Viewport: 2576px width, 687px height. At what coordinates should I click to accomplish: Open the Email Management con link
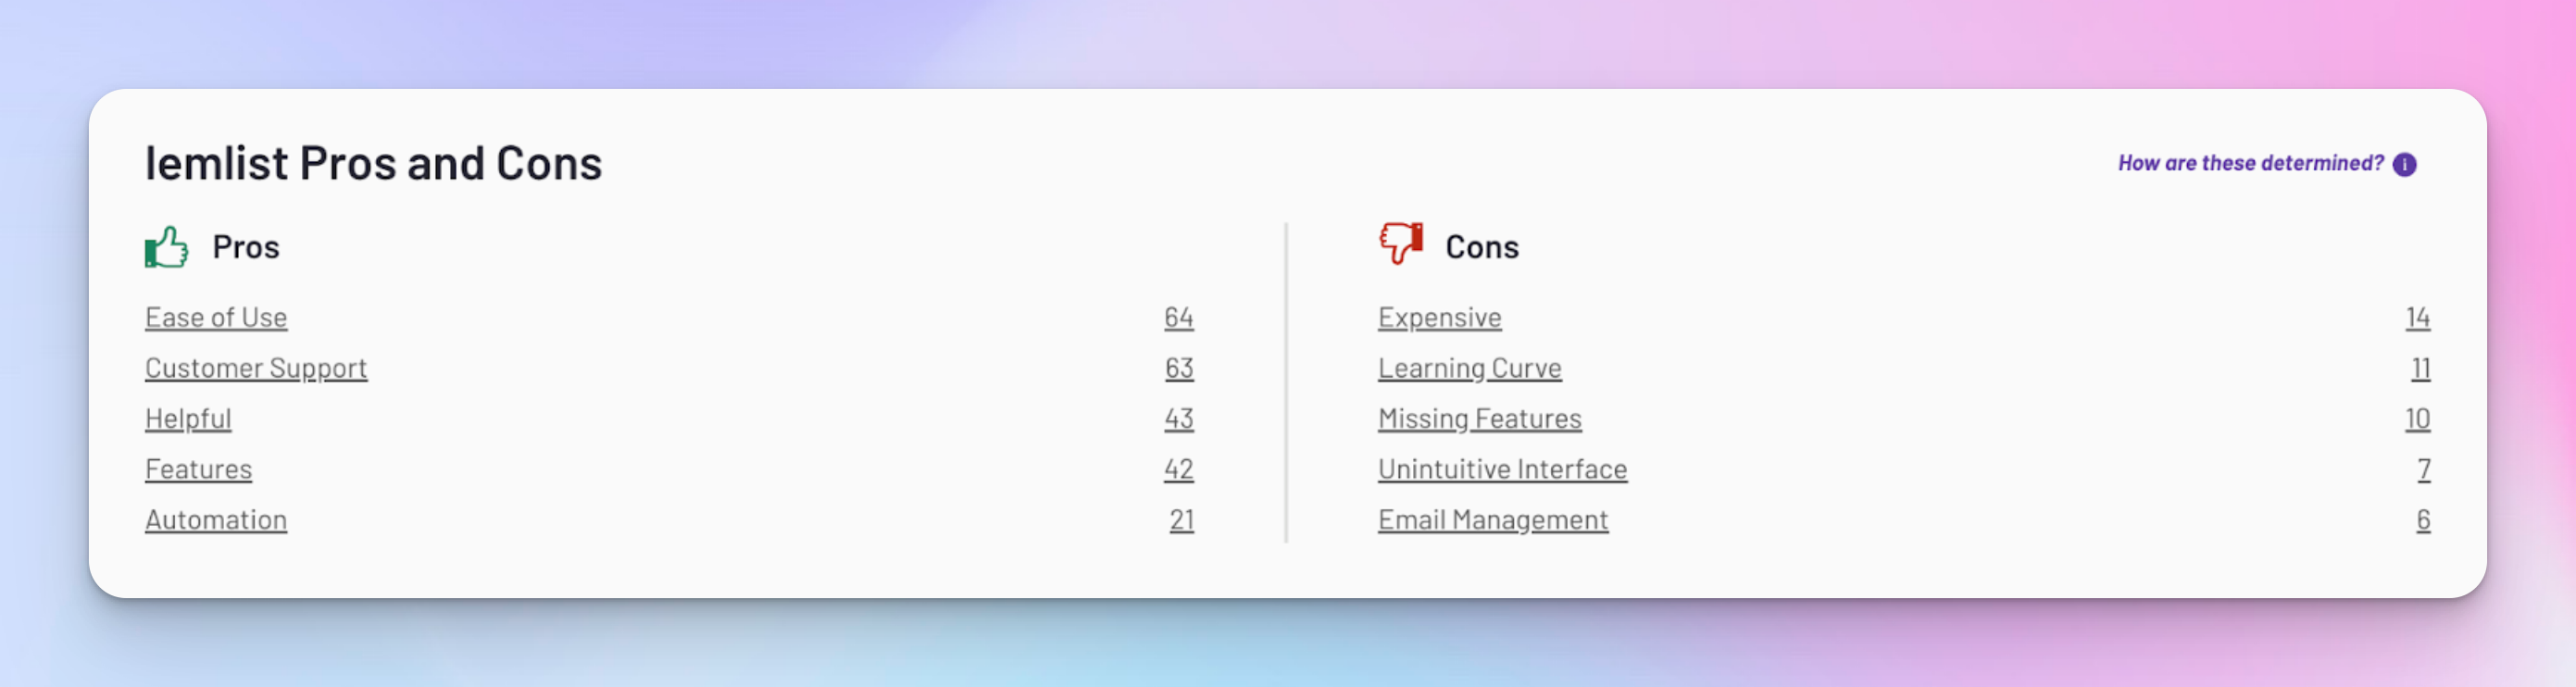[x=1493, y=520]
